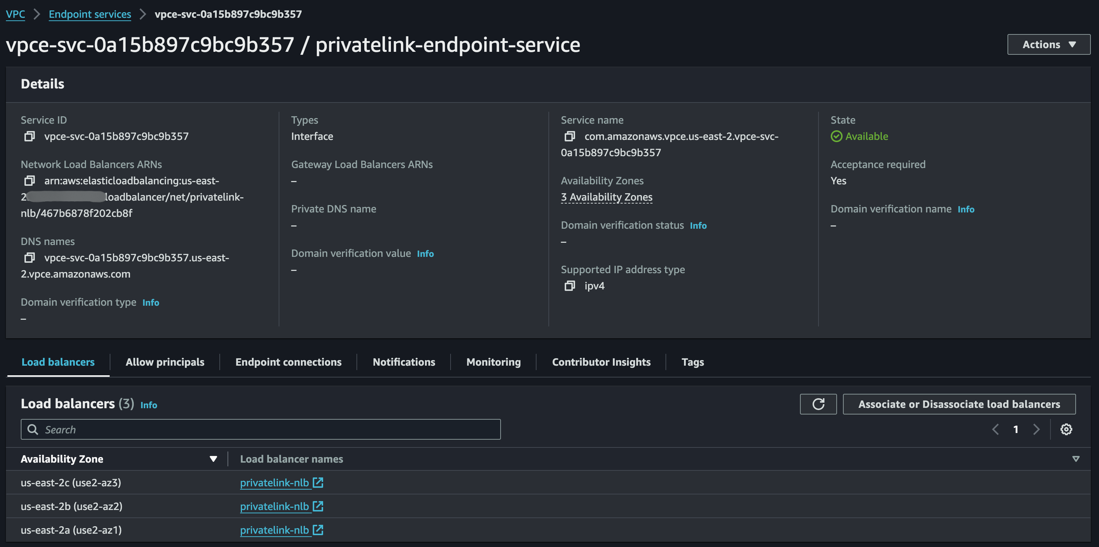Copy the Service name value
Image resolution: width=1099 pixels, height=547 pixels.
point(570,136)
